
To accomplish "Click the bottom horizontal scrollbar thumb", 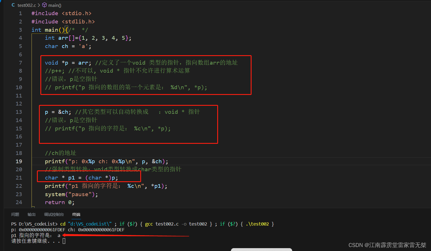I will 262,250.
